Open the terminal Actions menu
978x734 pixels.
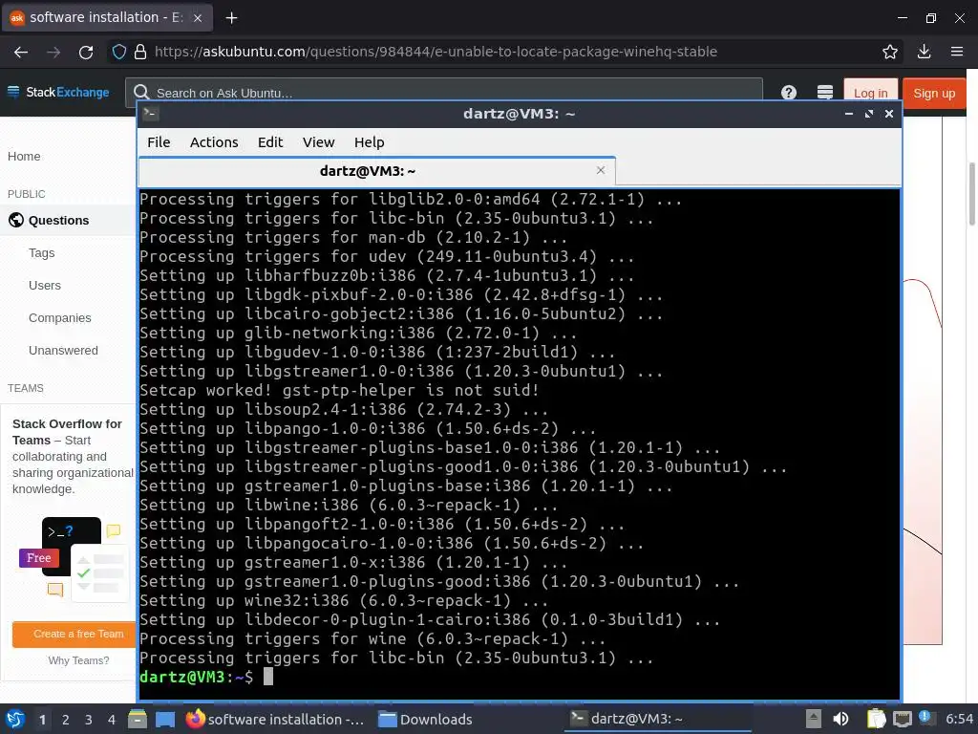(214, 142)
